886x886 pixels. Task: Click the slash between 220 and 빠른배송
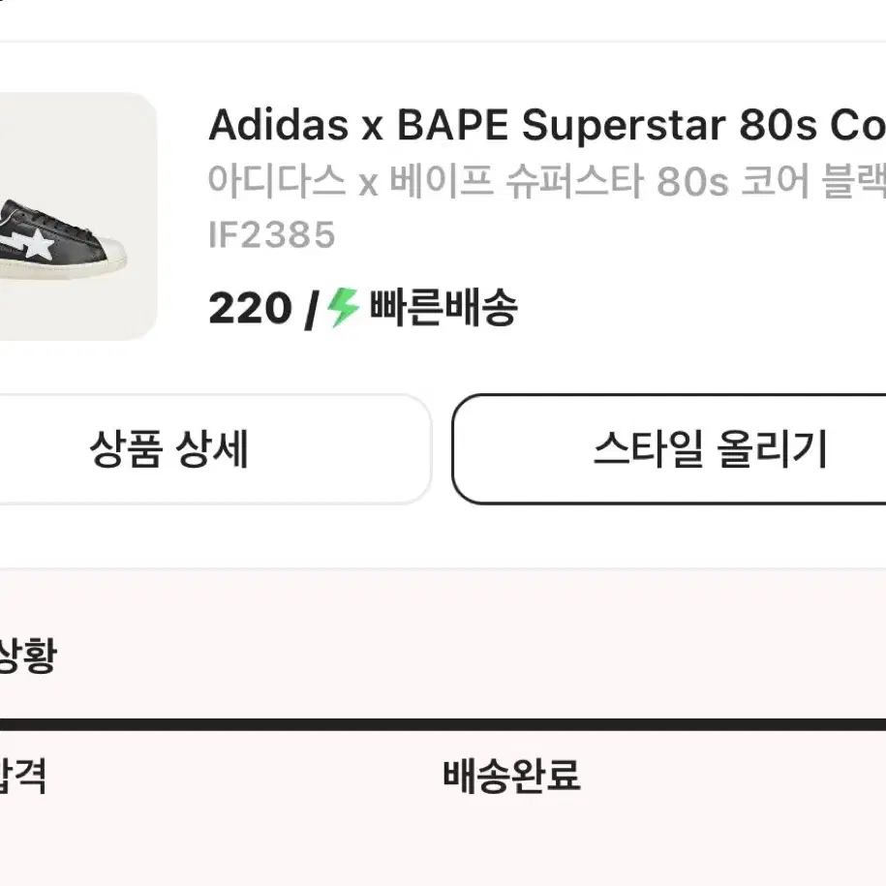tap(312, 310)
